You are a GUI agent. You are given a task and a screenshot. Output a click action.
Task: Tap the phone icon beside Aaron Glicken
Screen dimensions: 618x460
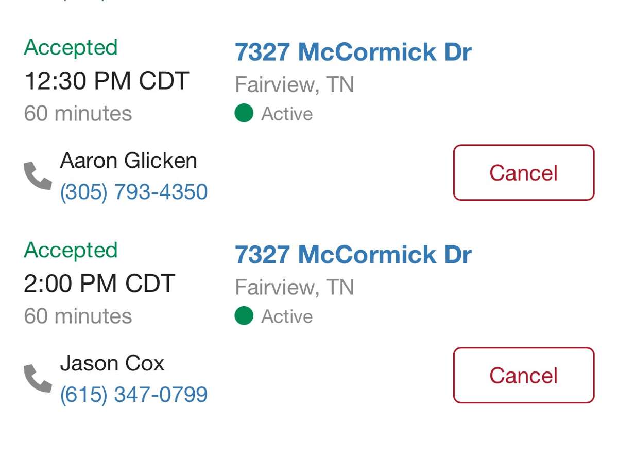click(x=38, y=176)
